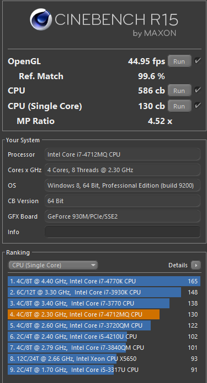Toggle the CPU test checkbox
207x383 pixels.
tap(198, 90)
